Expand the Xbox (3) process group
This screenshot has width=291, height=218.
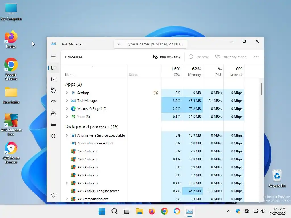pyautogui.click(x=67, y=117)
